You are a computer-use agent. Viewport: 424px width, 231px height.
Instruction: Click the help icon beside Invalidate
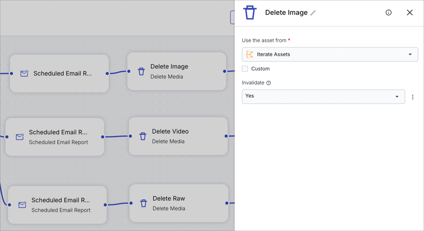(x=269, y=83)
